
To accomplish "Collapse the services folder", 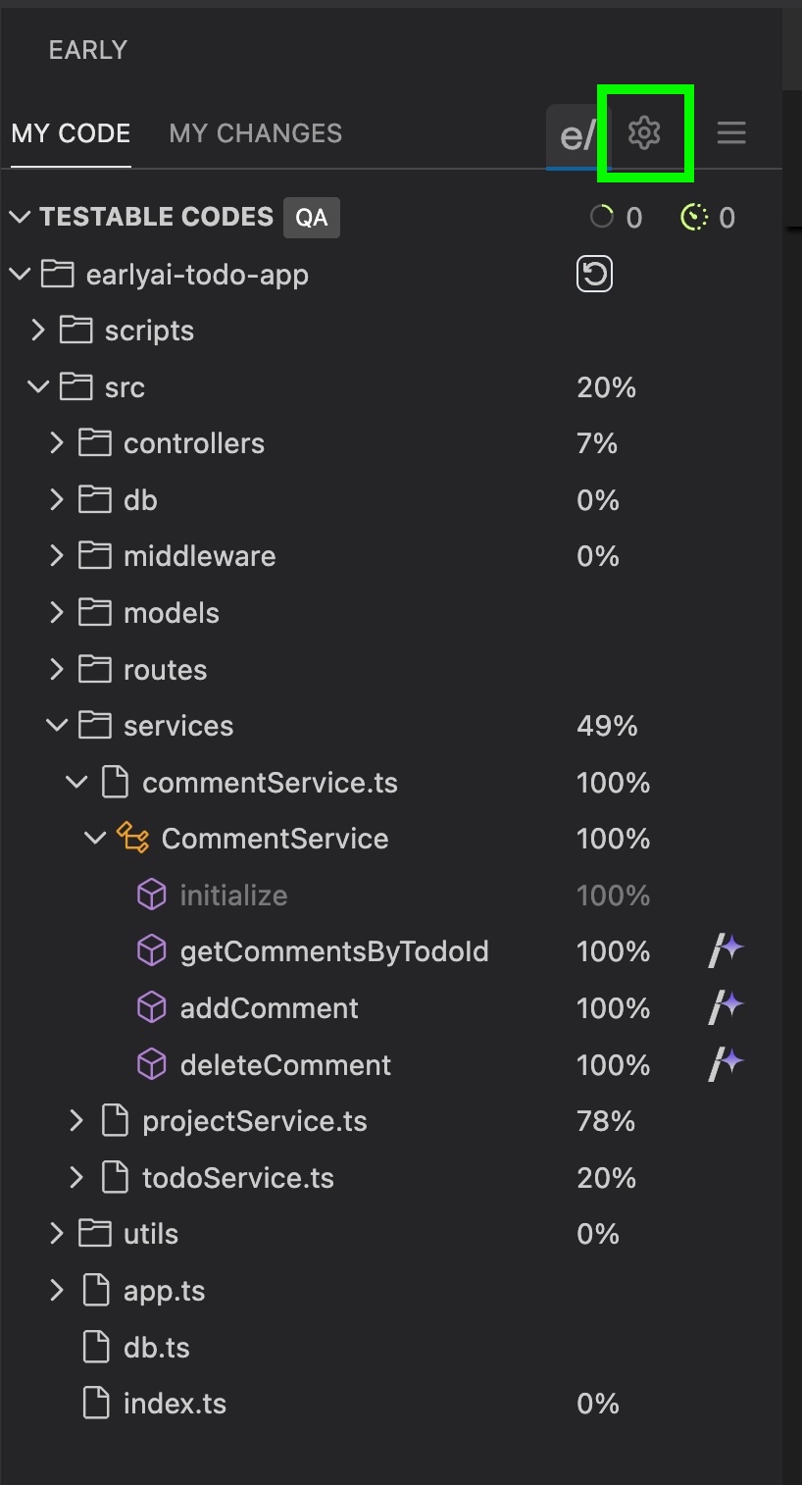I will (x=57, y=725).
